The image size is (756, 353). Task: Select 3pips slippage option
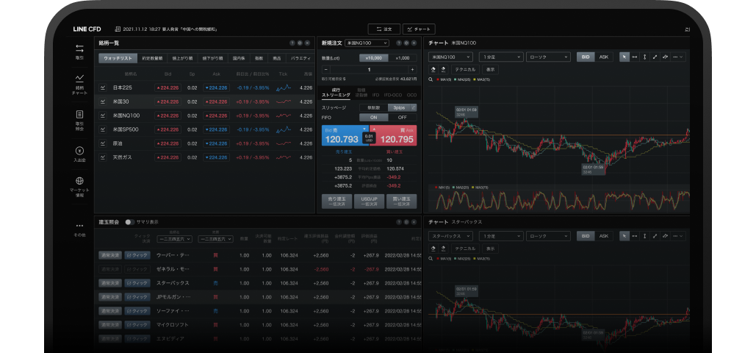[399, 107]
